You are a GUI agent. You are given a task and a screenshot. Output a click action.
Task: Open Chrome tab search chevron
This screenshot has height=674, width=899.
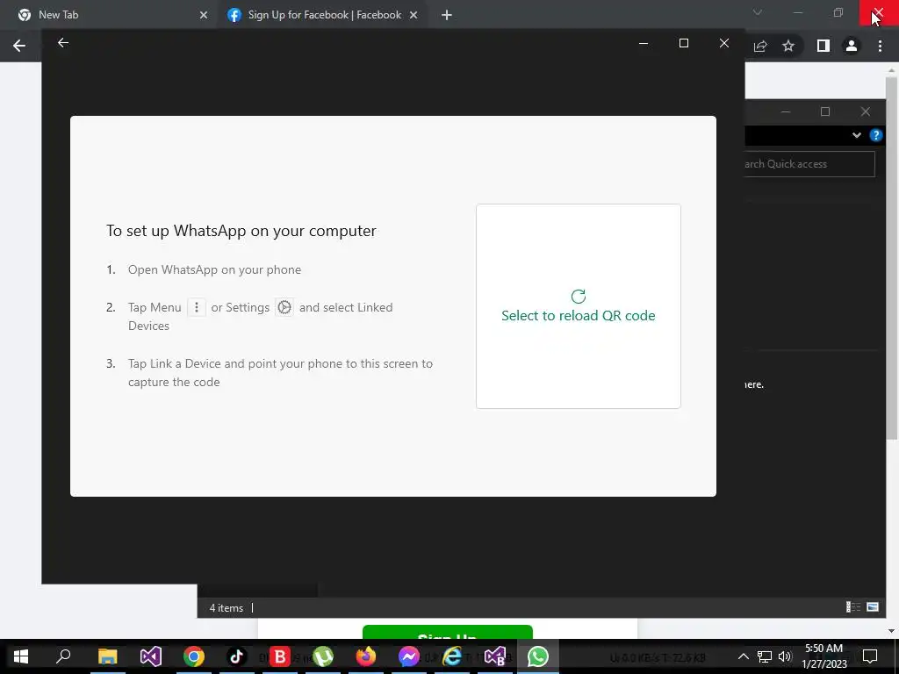(x=758, y=12)
